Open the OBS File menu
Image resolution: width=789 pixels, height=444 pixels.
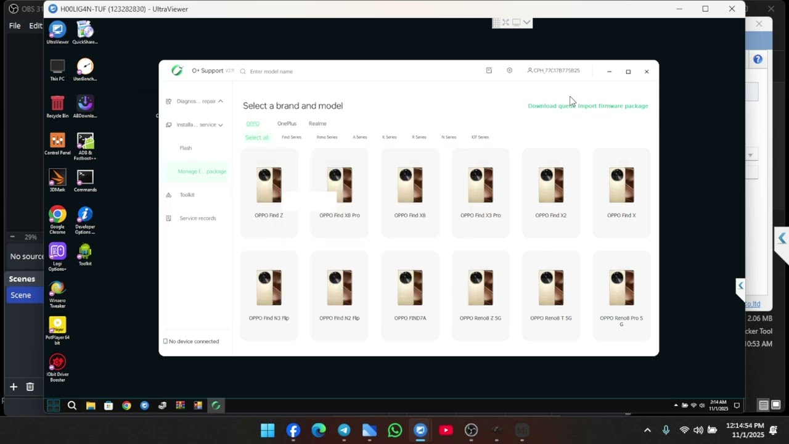[15, 26]
